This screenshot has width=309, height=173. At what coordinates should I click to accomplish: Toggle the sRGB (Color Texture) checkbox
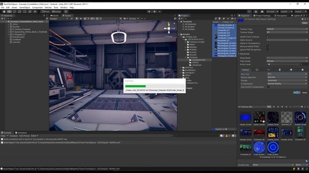(x=267, y=37)
